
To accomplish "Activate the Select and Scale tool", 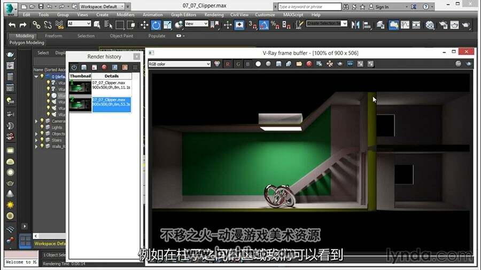I will click(167, 25).
